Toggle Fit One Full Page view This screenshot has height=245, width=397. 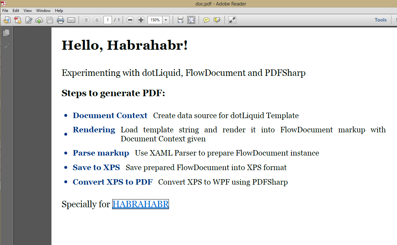click(x=191, y=20)
